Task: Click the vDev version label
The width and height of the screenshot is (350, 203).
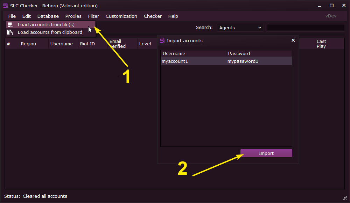Action: click(x=331, y=16)
